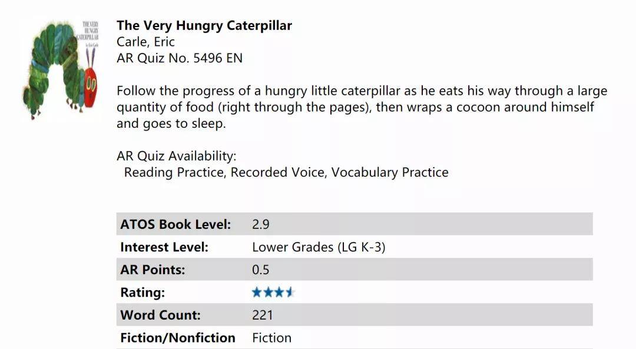Click the star rating icons

pyautogui.click(x=273, y=292)
